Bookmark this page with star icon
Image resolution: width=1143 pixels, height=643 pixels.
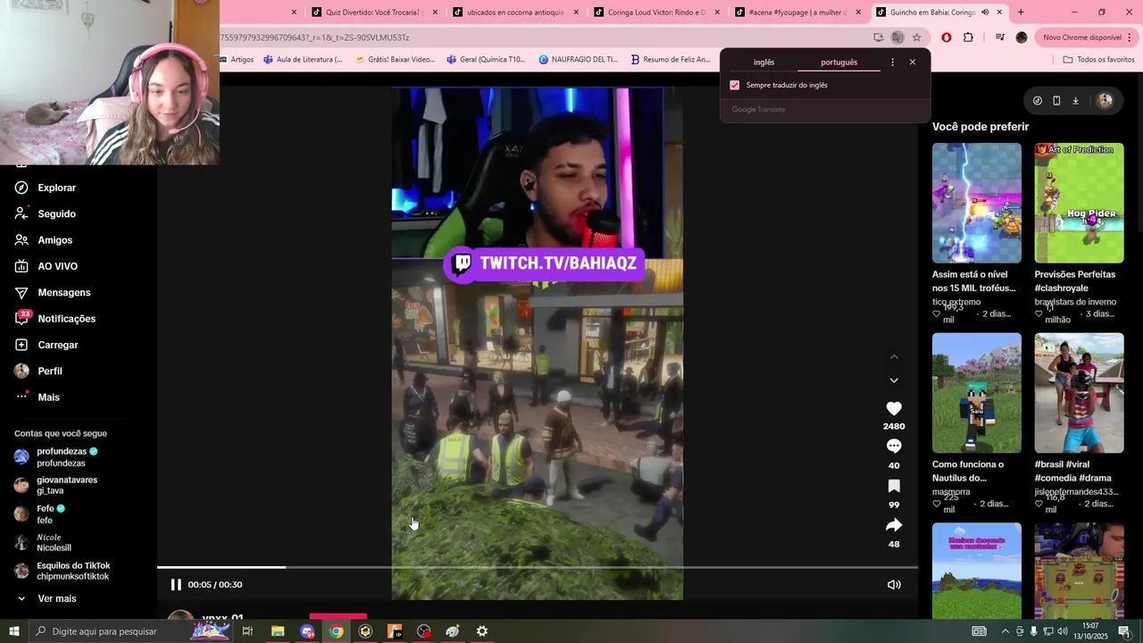click(x=916, y=38)
